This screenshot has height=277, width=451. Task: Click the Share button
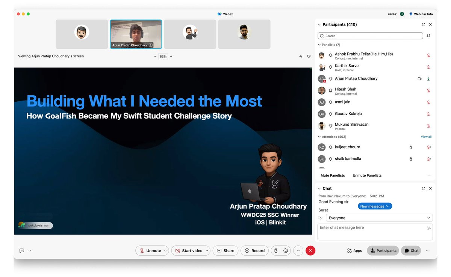point(225,251)
